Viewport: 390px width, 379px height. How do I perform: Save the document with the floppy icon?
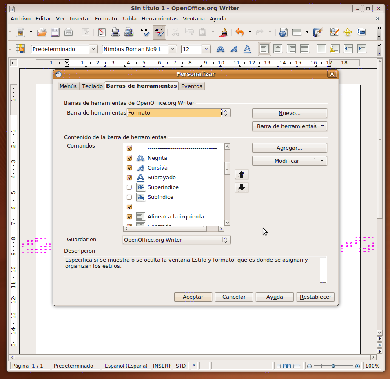55,32
